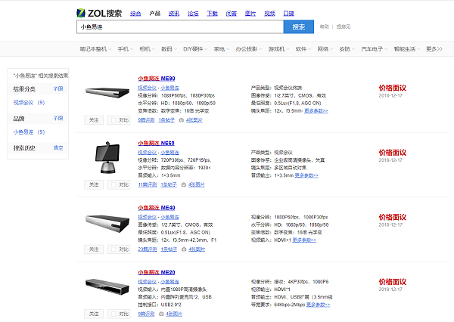Show more categories via 更多>>

[434, 49]
